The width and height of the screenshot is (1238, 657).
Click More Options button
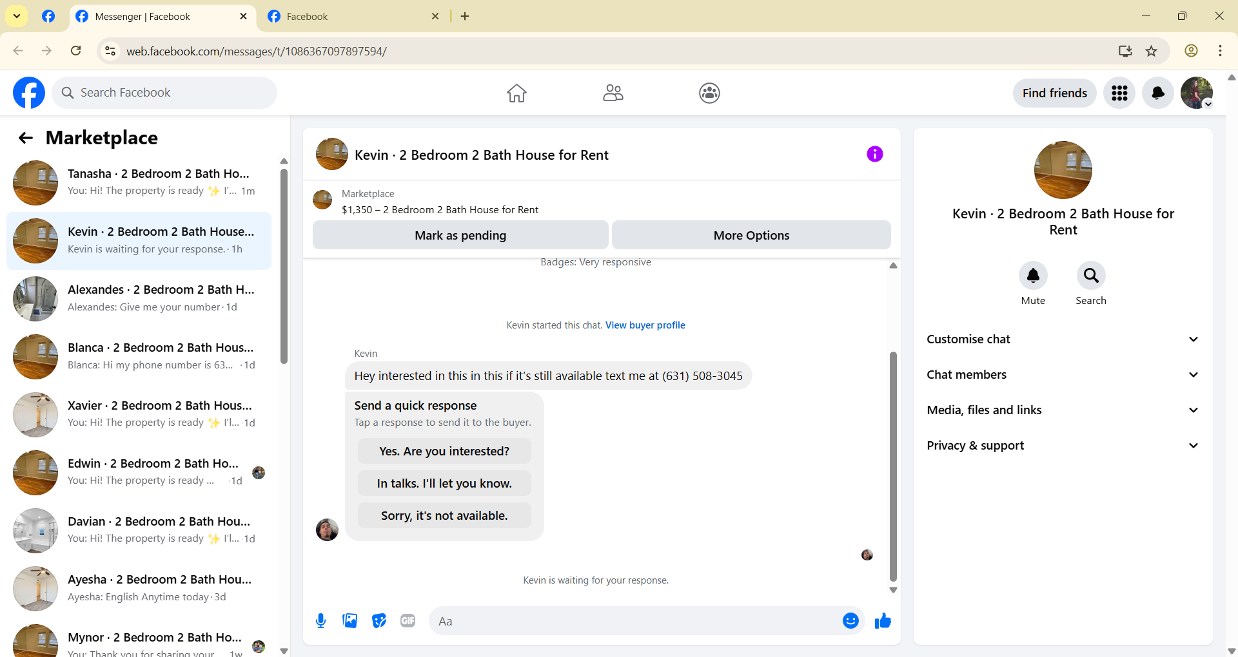[751, 235]
